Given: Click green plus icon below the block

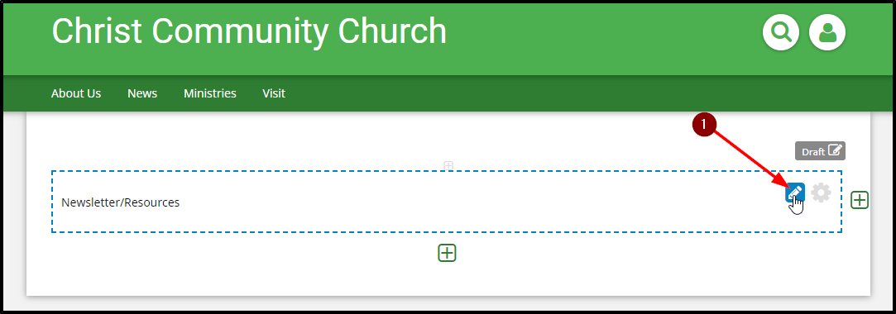Looking at the screenshot, I should [x=447, y=253].
